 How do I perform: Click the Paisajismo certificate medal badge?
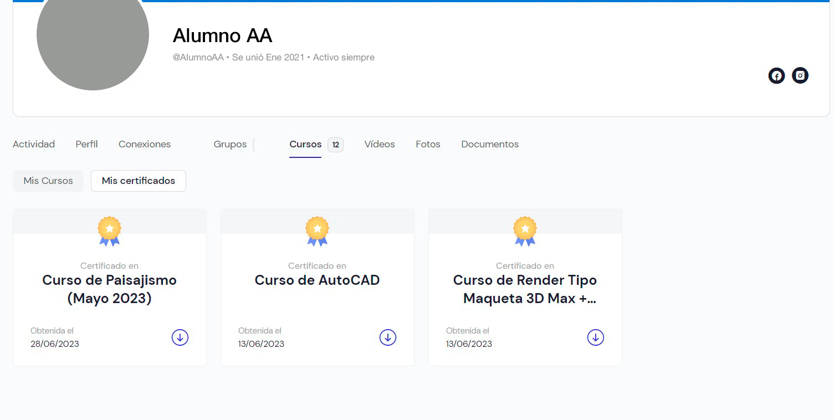coord(110,231)
